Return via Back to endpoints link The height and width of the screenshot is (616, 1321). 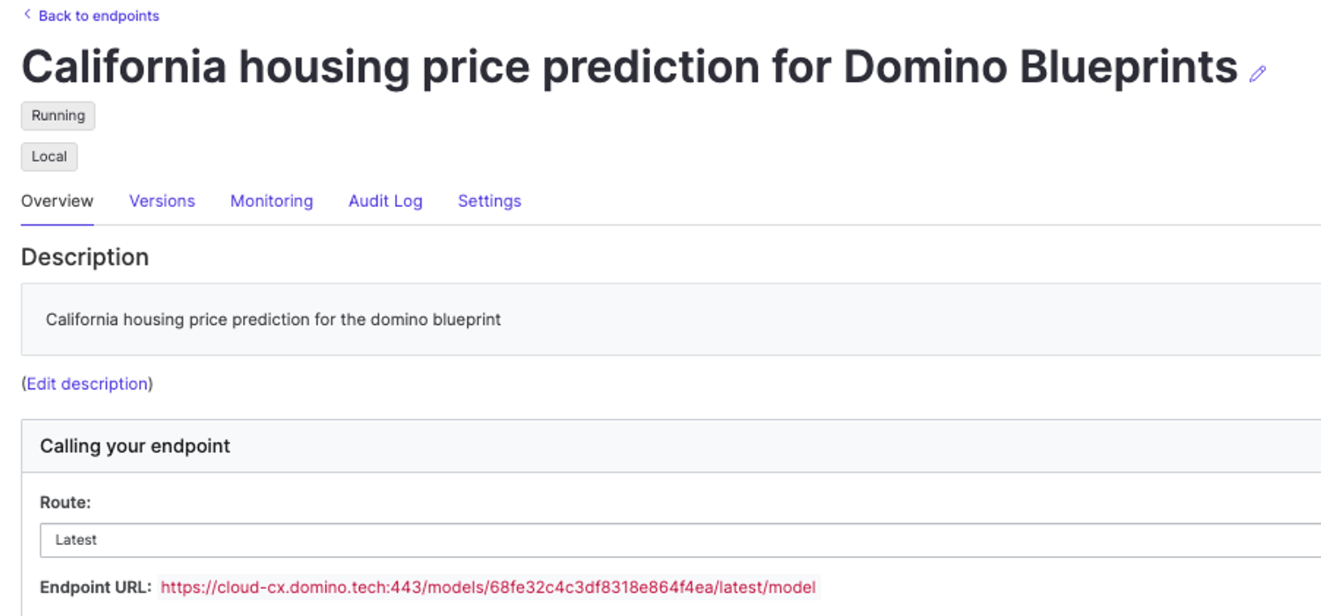pyautogui.click(x=99, y=15)
